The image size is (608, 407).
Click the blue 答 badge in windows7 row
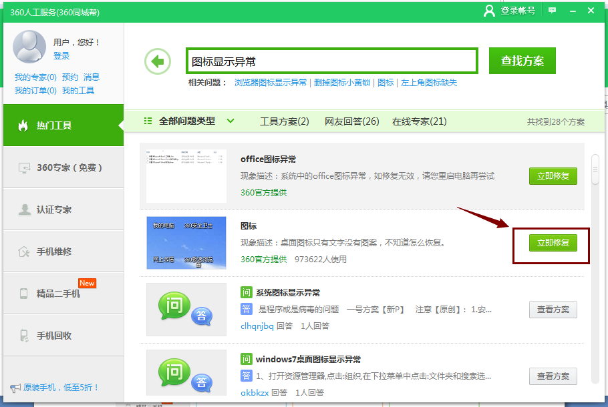pos(247,376)
